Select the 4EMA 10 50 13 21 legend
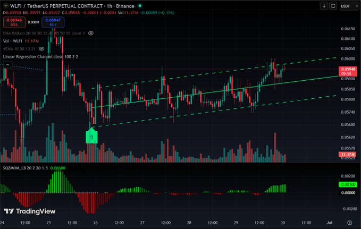This screenshot has width=361, height=229. pyautogui.click(x=19, y=49)
